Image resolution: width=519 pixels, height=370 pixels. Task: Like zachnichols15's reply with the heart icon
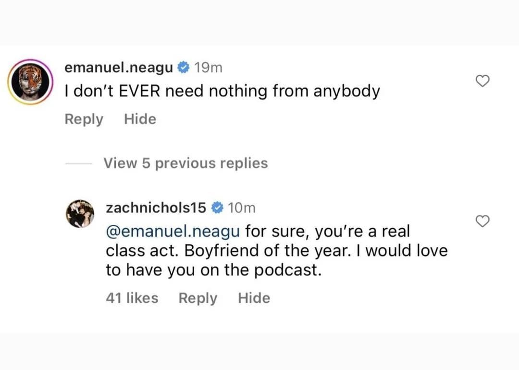pyautogui.click(x=482, y=221)
